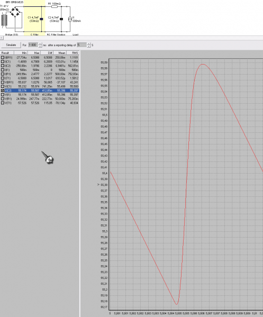
Task: Select capacitor C2 in the RC filter section
Action: (x=61, y=19)
